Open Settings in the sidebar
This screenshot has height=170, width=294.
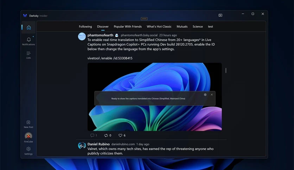[x=28, y=151]
